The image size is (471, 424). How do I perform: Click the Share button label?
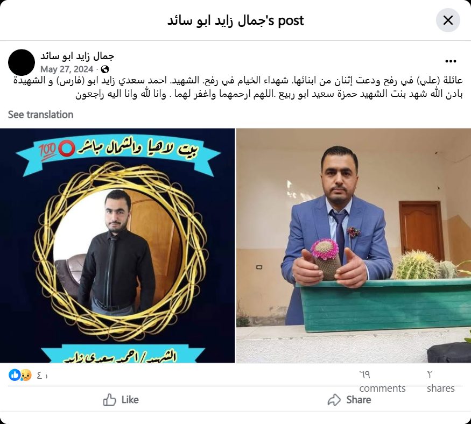pos(358,400)
